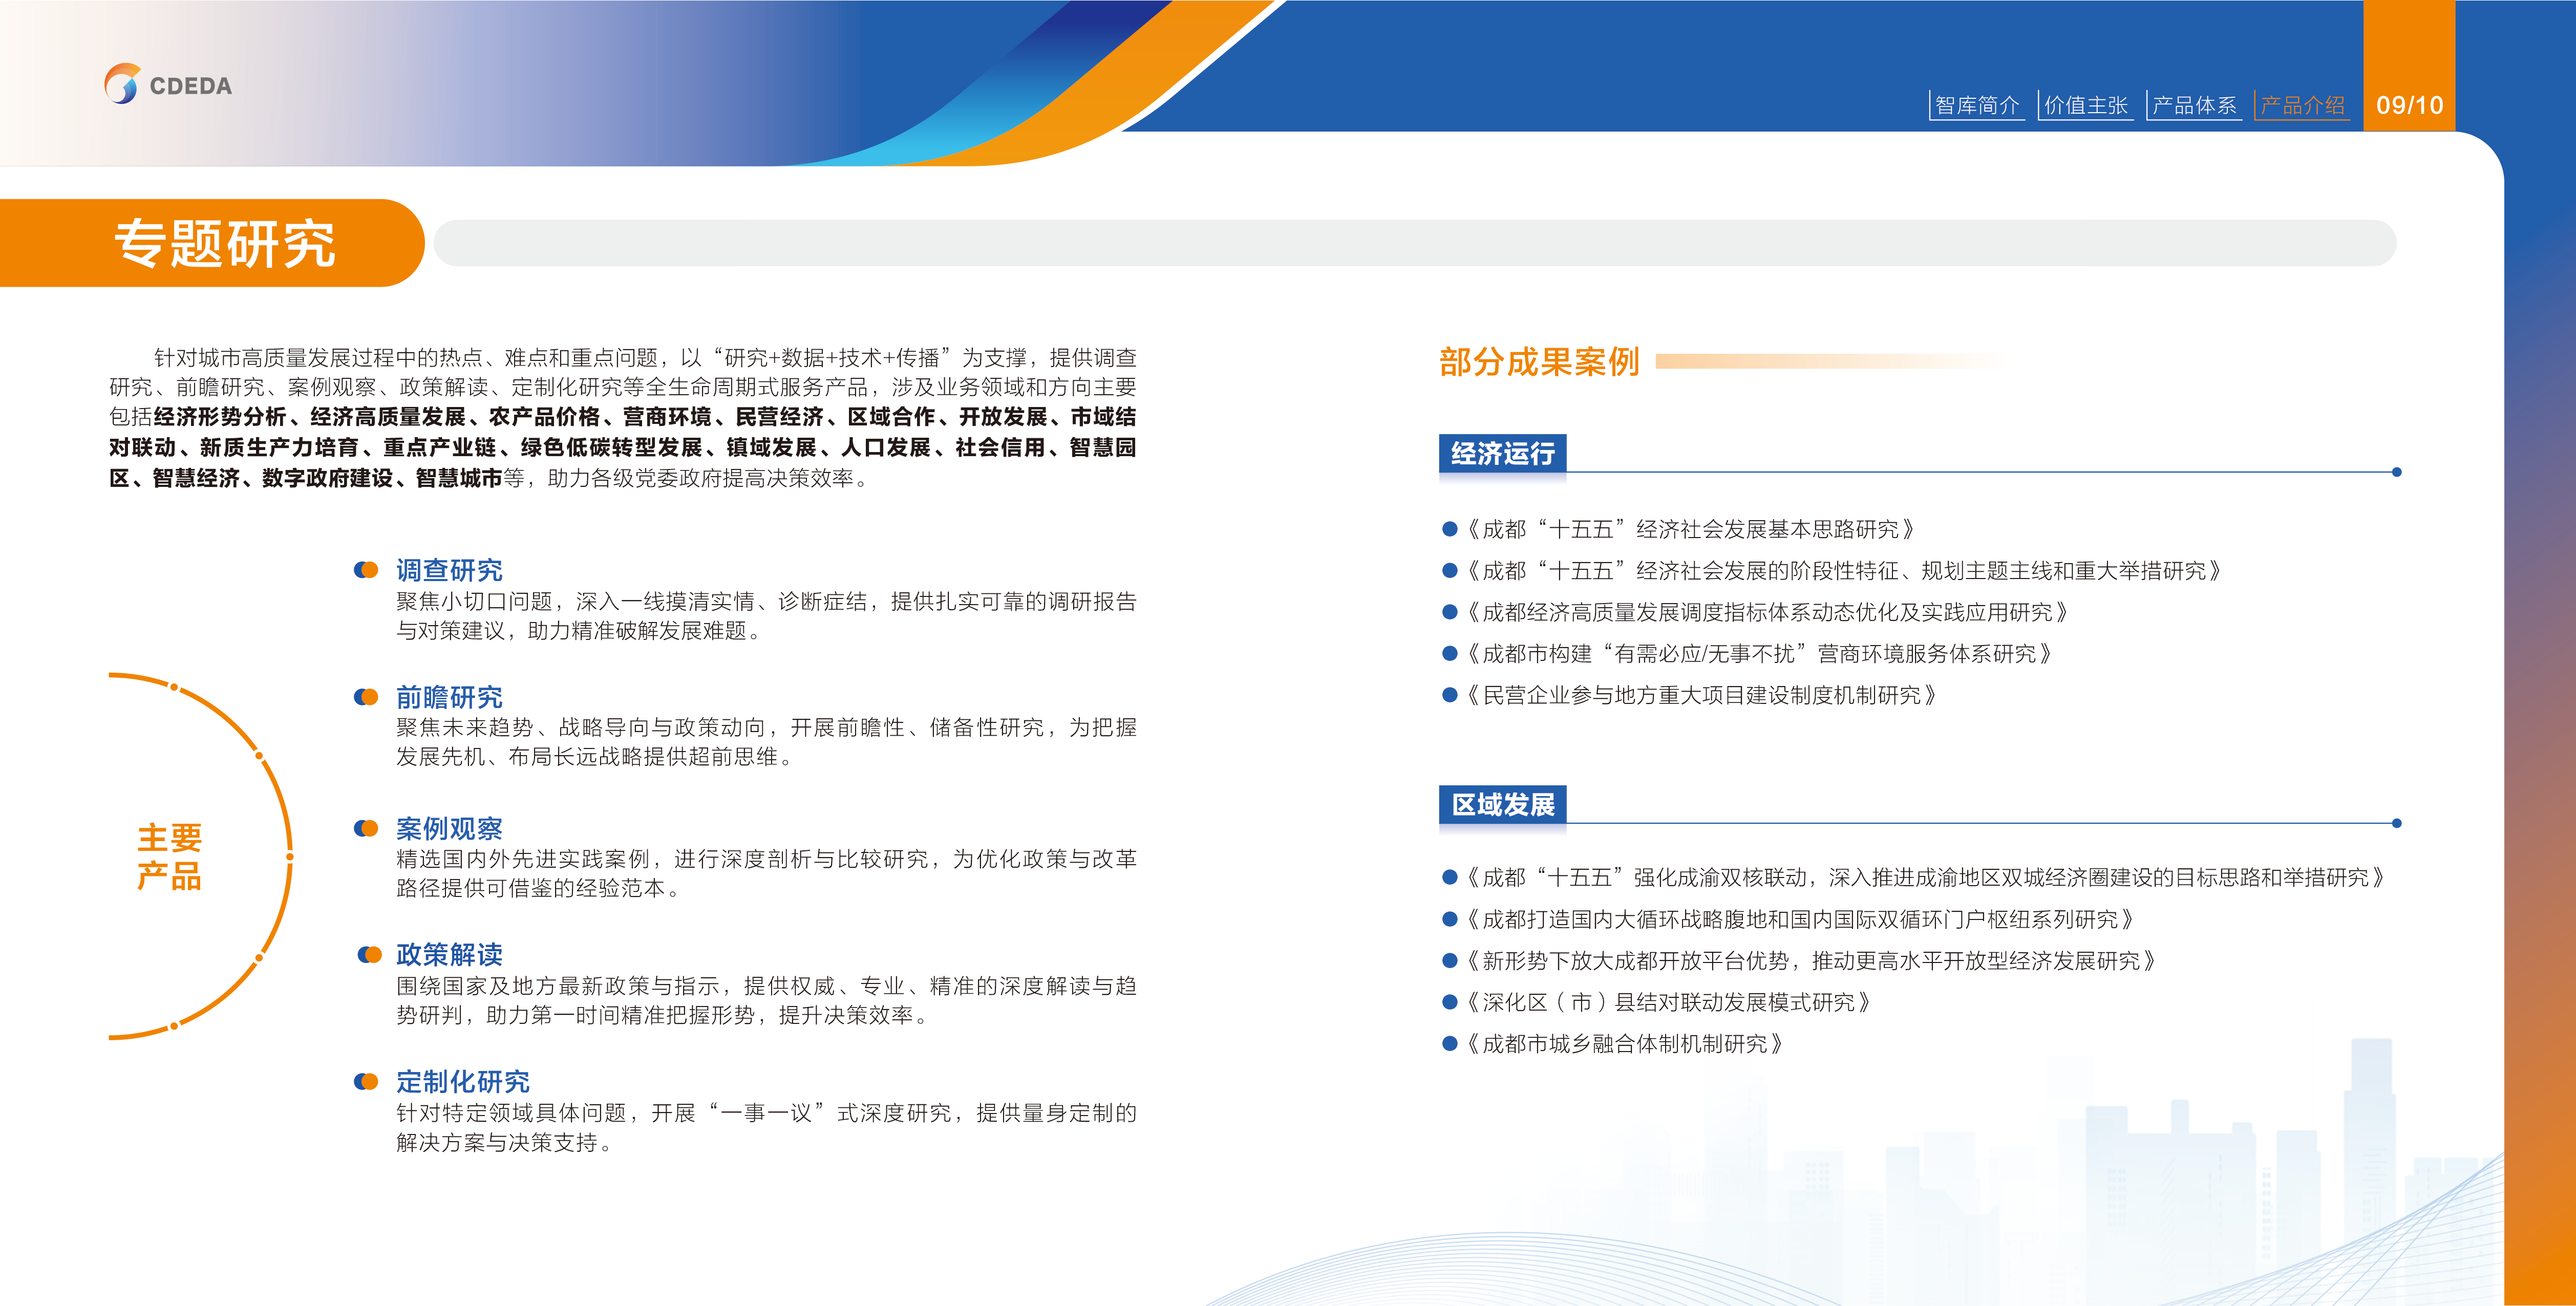The width and height of the screenshot is (2576, 1306).
Task: Switch to the 智库简介 tab
Action: 1977,103
